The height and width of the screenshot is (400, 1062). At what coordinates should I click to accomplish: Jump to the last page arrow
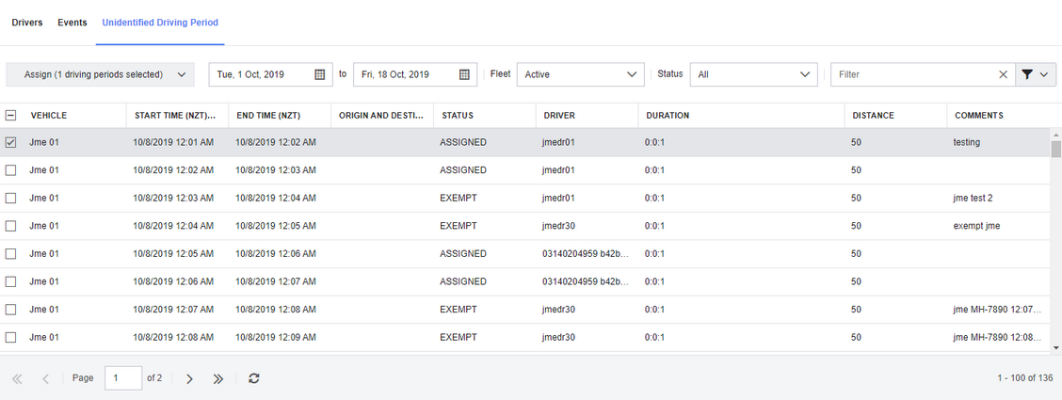(217, 379)
